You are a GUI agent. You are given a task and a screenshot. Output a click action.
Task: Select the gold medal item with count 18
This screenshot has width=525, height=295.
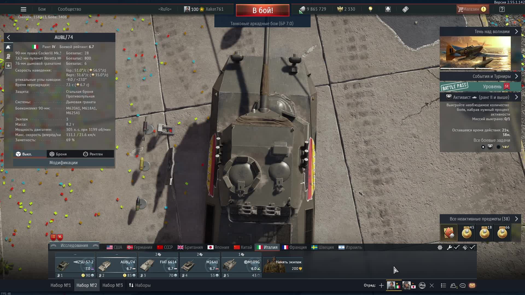(x=484, y=233)
